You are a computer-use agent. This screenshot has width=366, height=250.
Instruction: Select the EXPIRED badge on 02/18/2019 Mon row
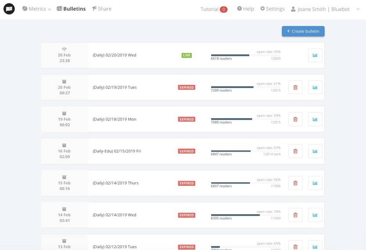pyautogui.click(x=186, y=119)
